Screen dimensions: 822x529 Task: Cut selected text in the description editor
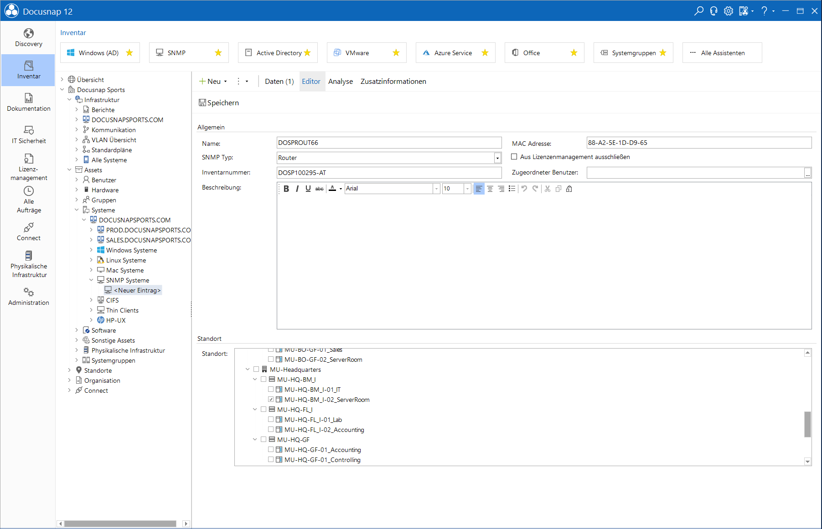tap(548, 189)
